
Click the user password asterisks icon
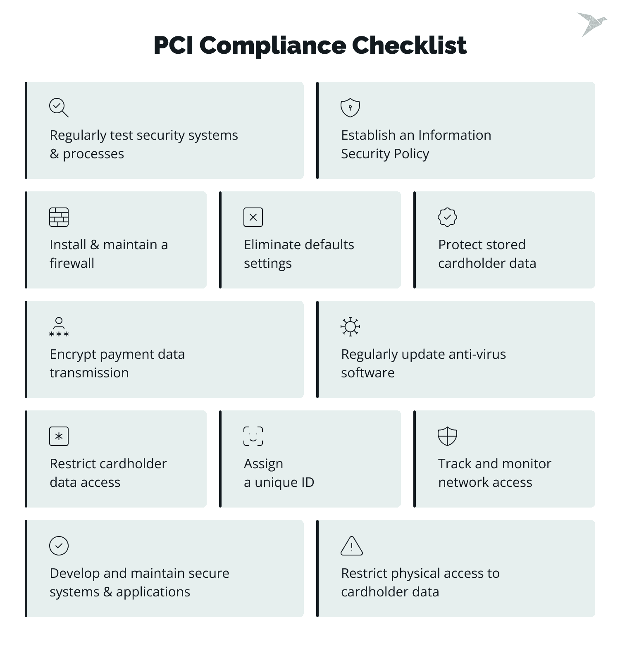click(59, 327)
